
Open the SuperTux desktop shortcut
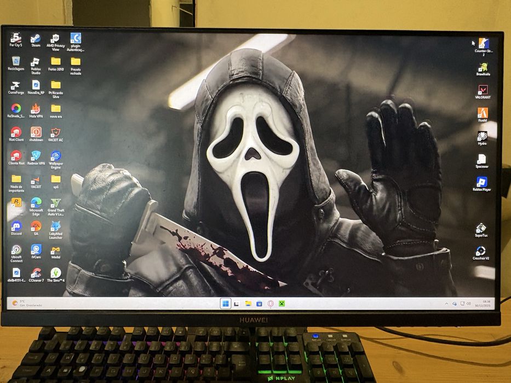pyautogui.click(x=481, y=230)
